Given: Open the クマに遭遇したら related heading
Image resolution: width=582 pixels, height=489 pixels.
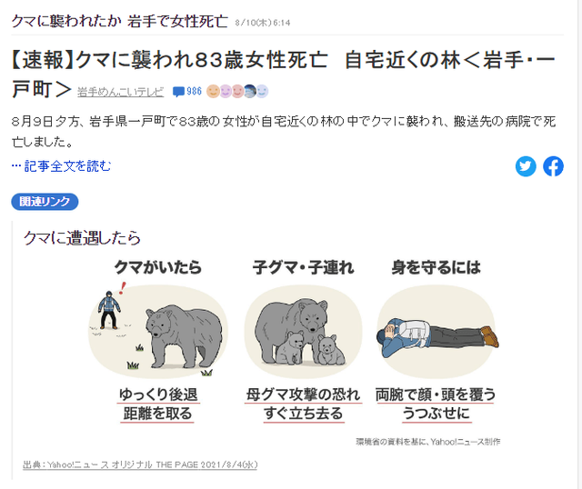Looking at the screenshot, I should click(82, 238).
